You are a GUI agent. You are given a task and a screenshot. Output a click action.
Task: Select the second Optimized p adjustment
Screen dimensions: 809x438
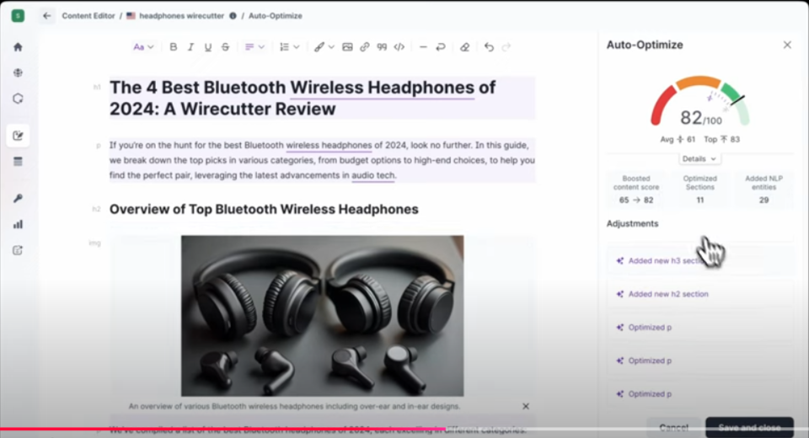(x=699, y=361)
